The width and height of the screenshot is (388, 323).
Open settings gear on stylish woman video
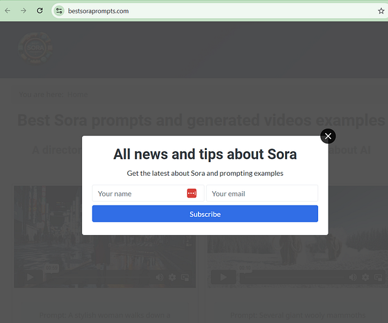coord(172,277)
